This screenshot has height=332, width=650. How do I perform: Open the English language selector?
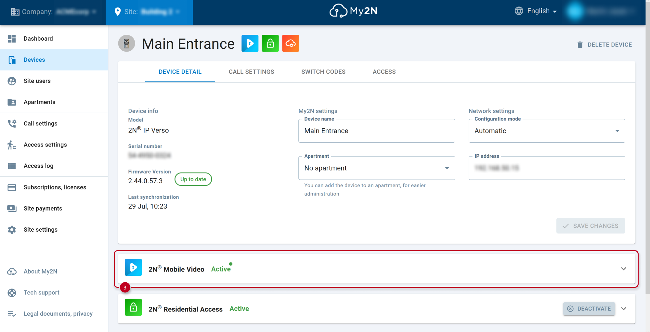pos(536,11)
